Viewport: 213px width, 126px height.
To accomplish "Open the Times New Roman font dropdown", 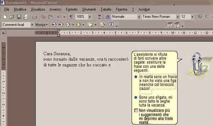I will point(177,17).
